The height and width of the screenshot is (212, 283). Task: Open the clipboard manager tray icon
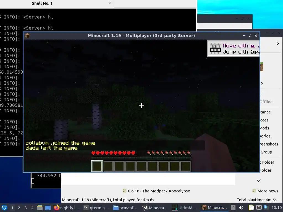point(251,208)
